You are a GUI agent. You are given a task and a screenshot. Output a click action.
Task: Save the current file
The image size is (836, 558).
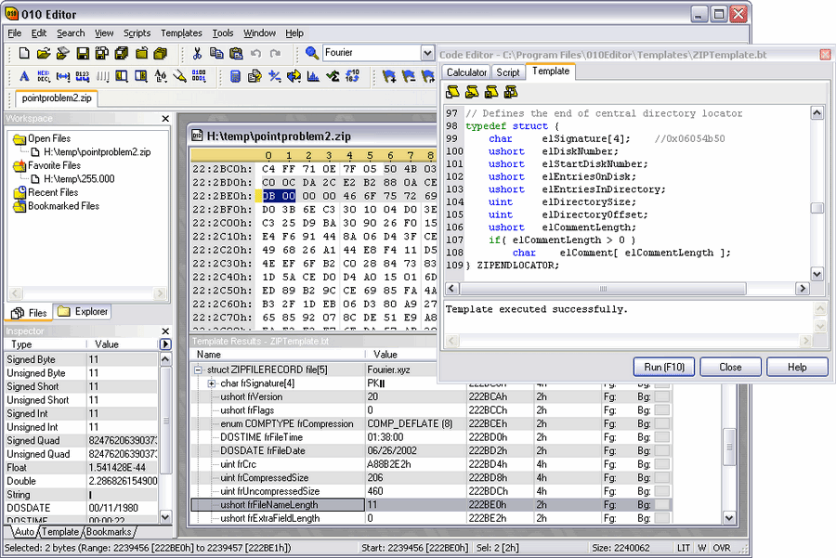pyautogui.click(x=83, y=54)
